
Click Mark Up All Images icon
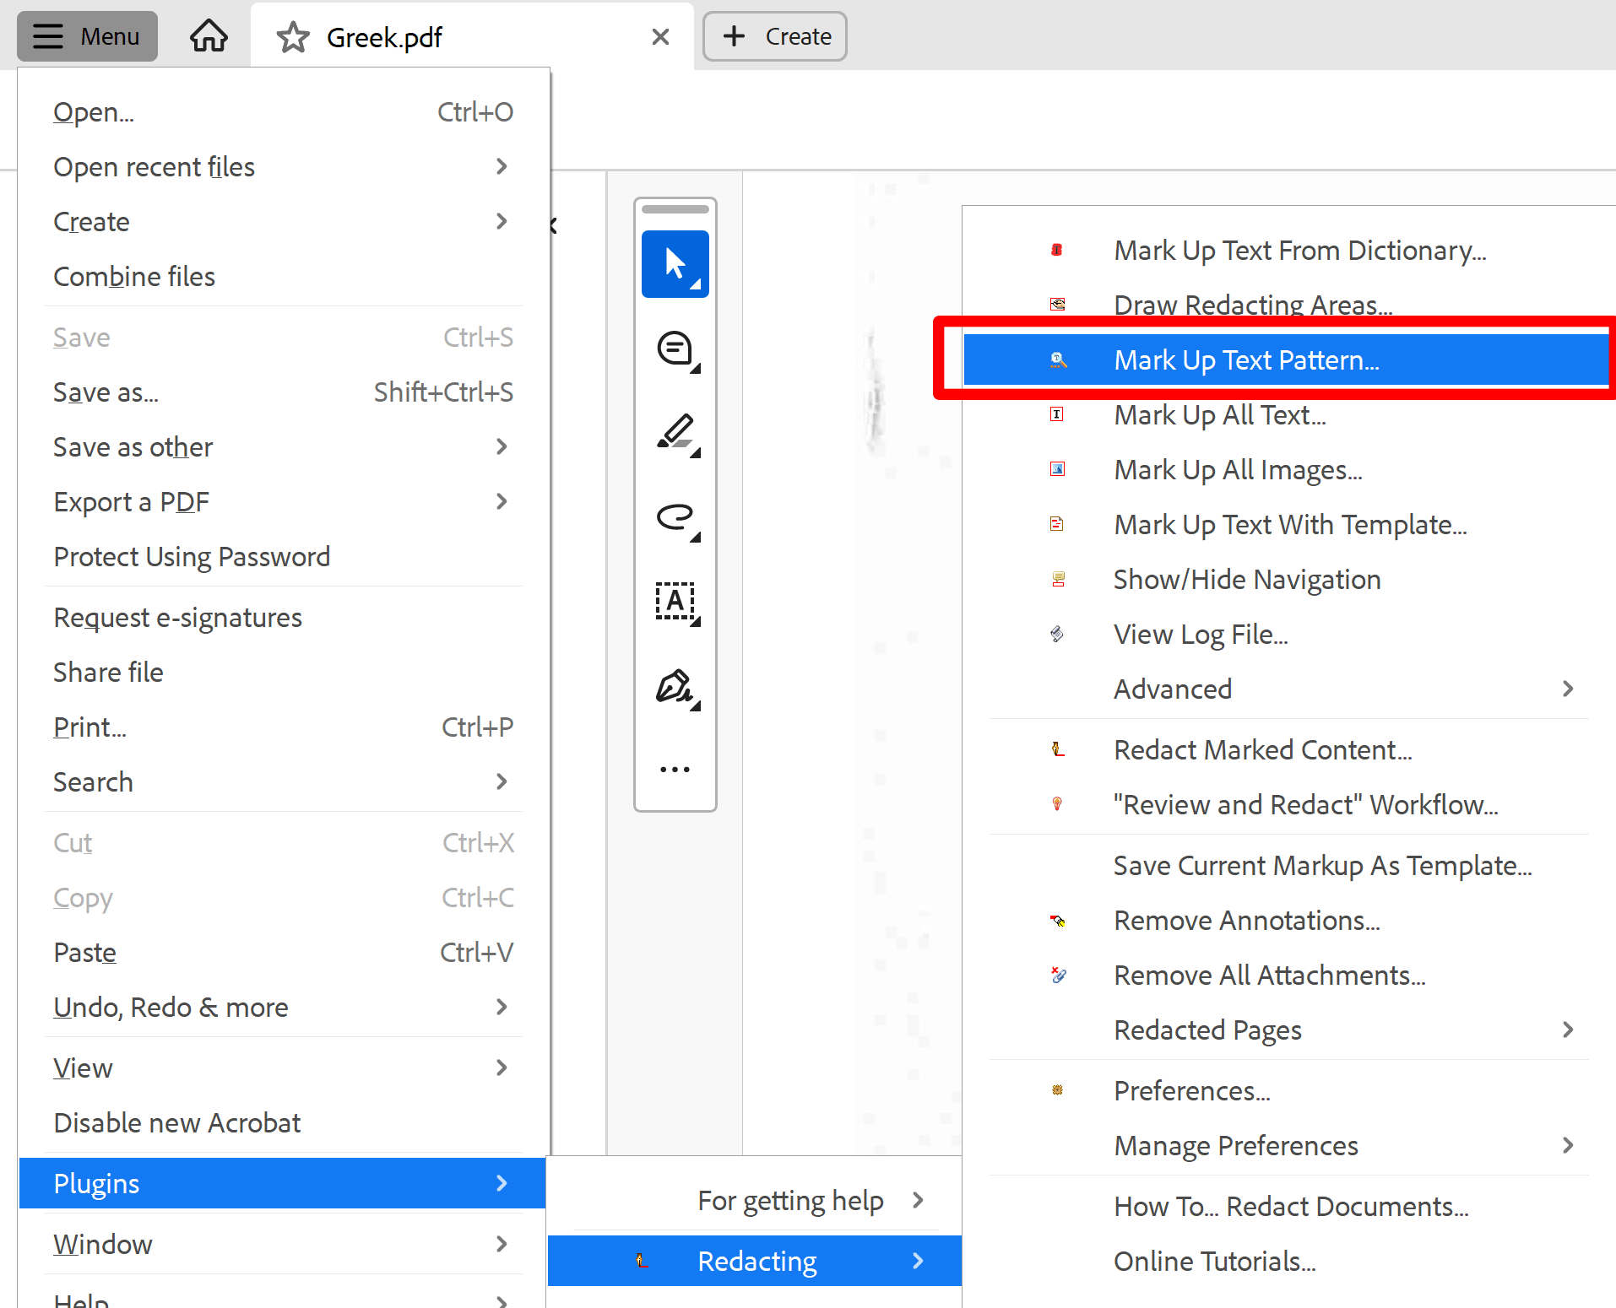coord(1057,469)
